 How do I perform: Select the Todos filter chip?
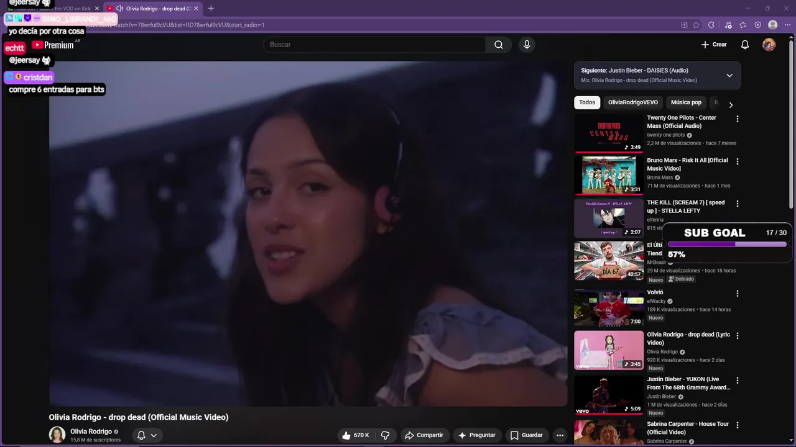coord(587,102)
